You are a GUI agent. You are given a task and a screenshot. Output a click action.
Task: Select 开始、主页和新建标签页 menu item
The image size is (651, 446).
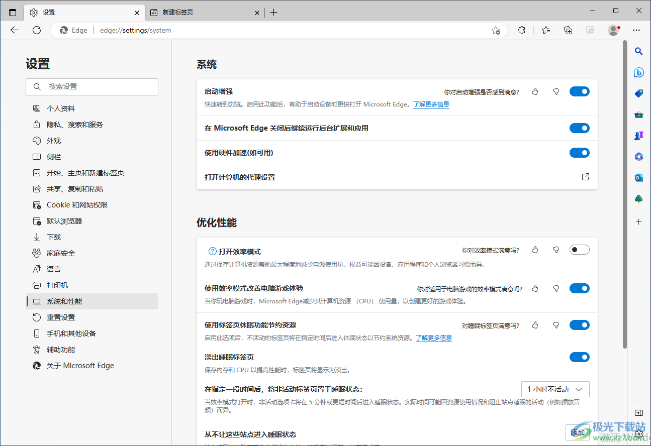coord(92,173)
